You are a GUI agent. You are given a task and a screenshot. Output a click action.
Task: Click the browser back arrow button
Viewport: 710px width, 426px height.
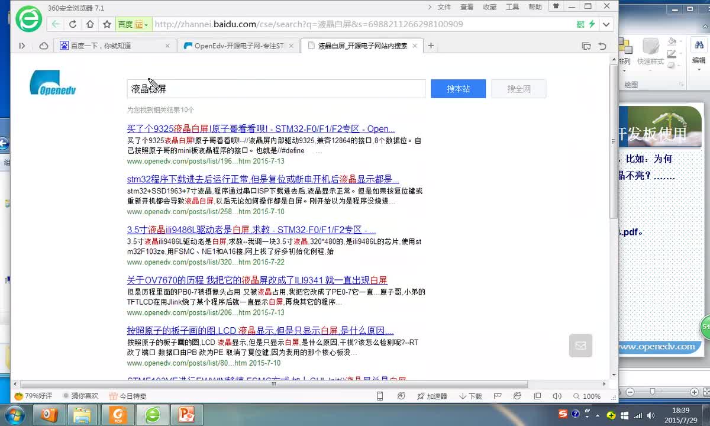pyautogui.click(x=55, y=24)
